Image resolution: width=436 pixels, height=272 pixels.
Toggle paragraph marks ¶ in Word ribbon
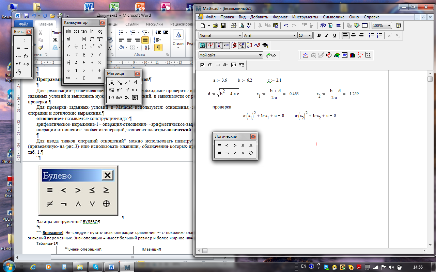(x=158, y=48)
